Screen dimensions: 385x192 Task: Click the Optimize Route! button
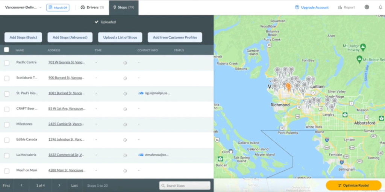(x=353, y=185)
